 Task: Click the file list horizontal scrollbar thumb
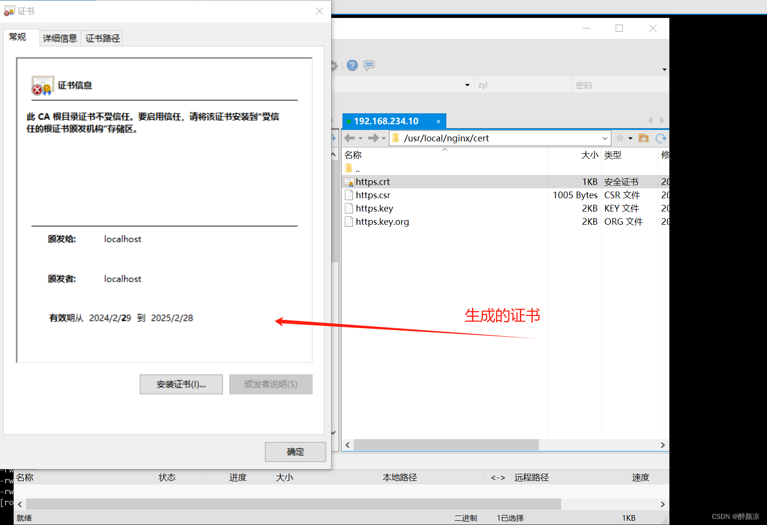click(446, 445)
